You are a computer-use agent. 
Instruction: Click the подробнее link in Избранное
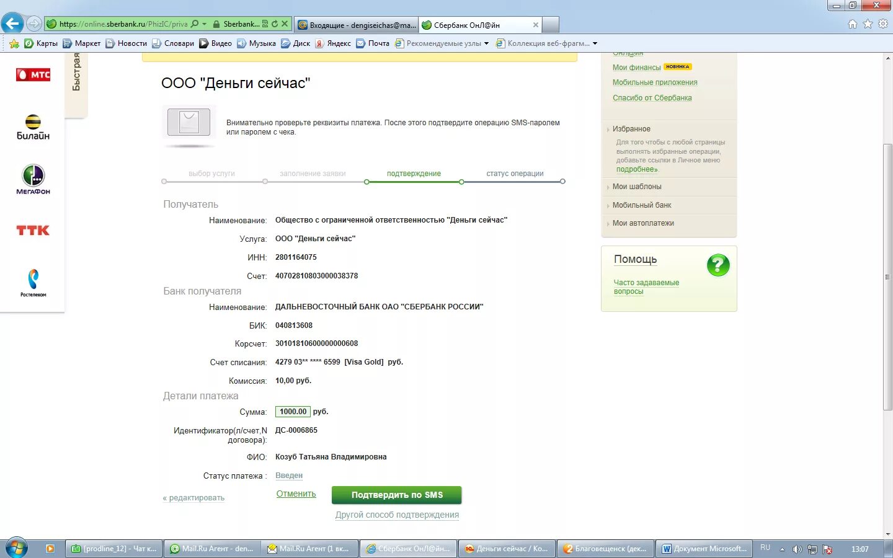(x=637, y=169)
